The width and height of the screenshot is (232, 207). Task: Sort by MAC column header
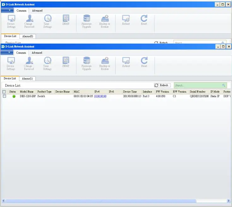pyautogui.click(x=77, y=92)
